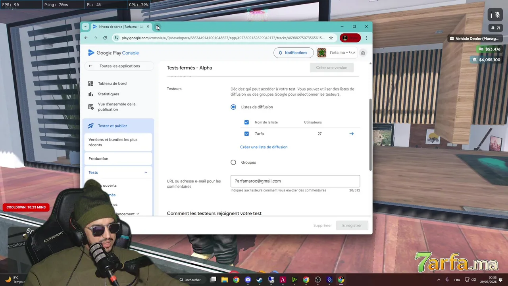Open the Chrome tab search dropdown
This screenshot has width=508, height=286.
point(85,27)
